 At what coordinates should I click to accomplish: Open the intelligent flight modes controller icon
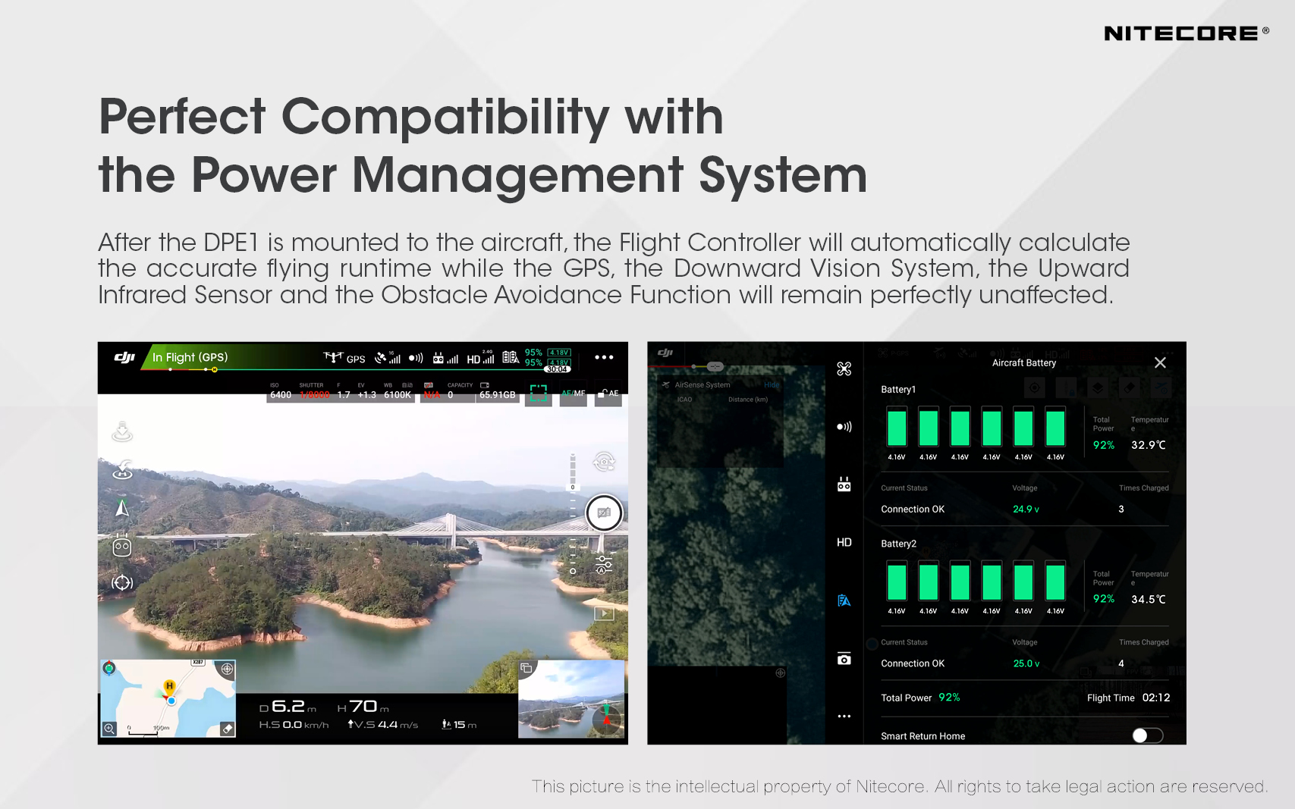[122, 547]
